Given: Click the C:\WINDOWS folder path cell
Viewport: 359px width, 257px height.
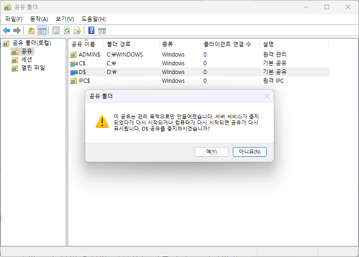Looking at the screenshot, I should (125, 55).
